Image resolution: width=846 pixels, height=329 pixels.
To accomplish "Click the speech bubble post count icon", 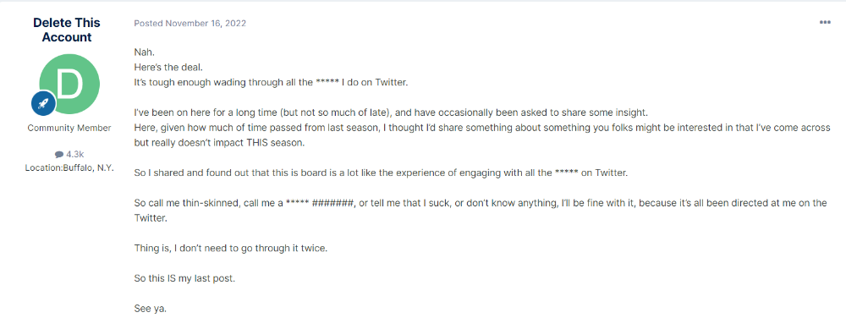I will point(59,155).
